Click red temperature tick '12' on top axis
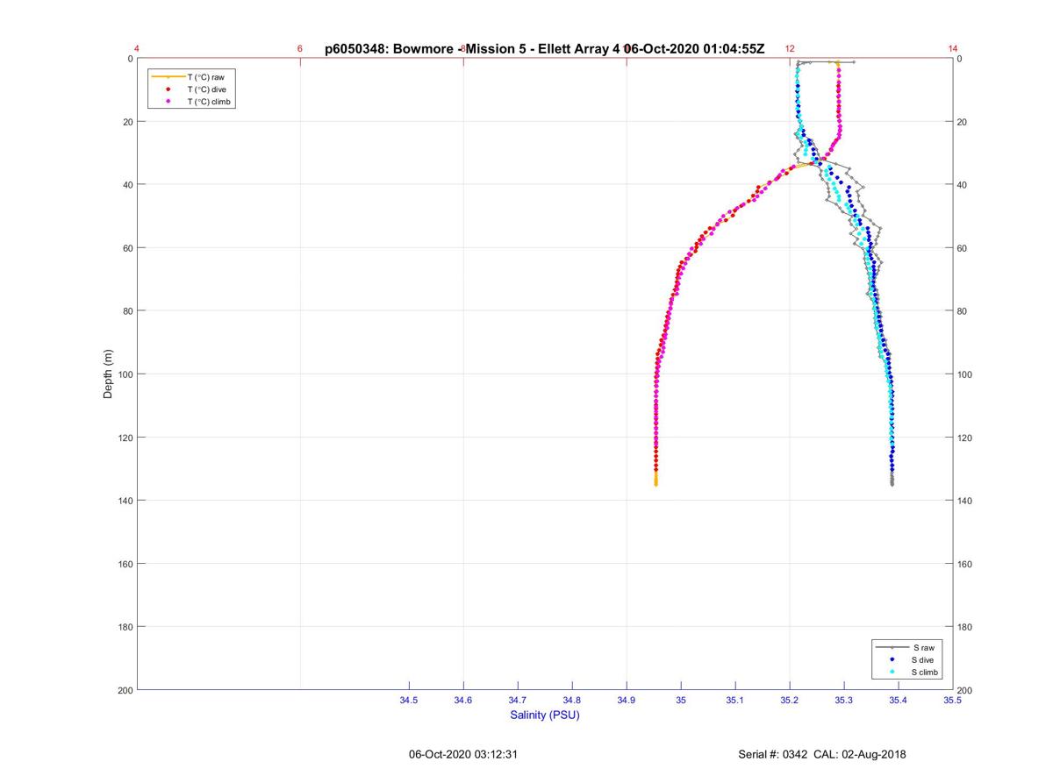 click(790, 49)
